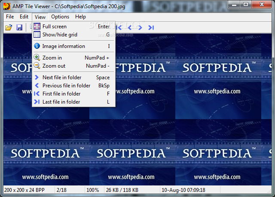275x197 pixels.
Task: Click the toolbar previous file arrow
Action: [130, 27]
